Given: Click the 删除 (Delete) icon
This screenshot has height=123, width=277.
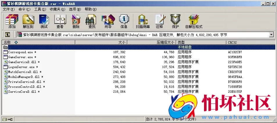Looking at the screenshot, I should pos(76,21).
